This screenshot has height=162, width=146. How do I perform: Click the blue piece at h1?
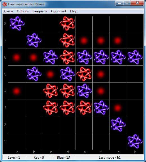click(x=135, y=142)
